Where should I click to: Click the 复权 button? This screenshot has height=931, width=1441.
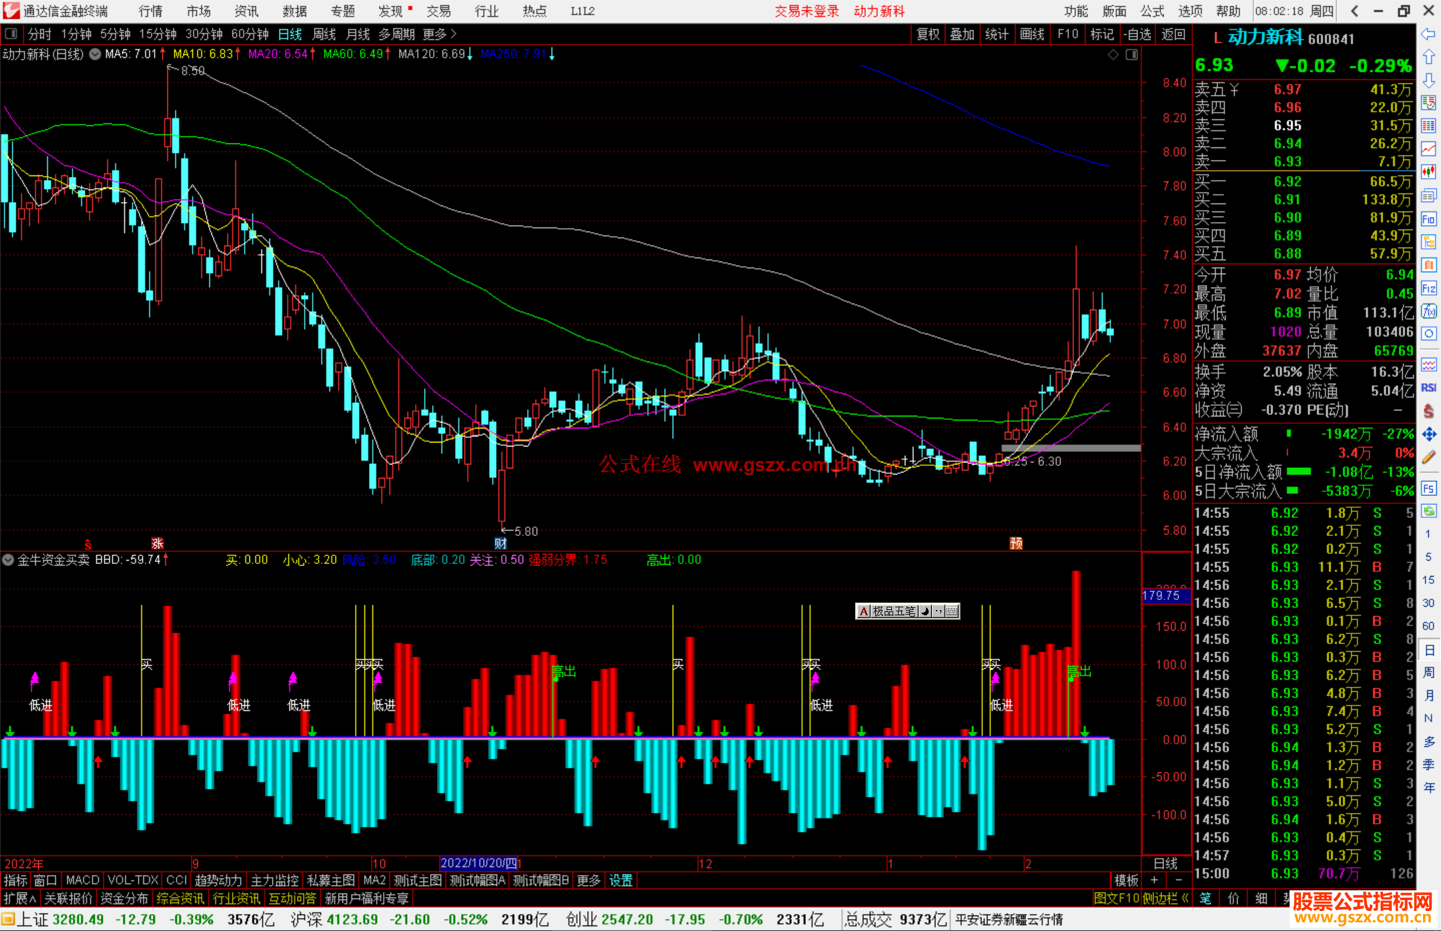pyautogui.click(x=928, y=34)
